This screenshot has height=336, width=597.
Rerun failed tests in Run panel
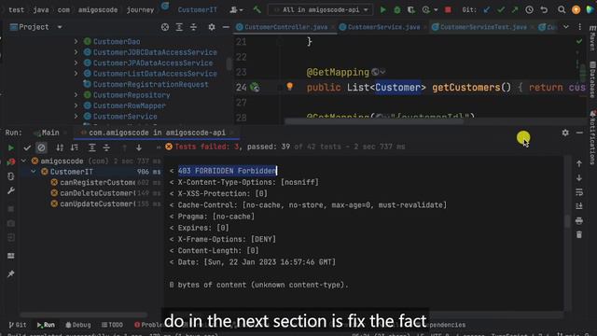point(10,161)
